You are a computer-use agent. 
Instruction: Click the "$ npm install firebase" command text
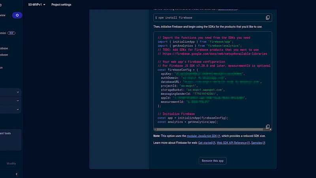(x=173, y=17)
